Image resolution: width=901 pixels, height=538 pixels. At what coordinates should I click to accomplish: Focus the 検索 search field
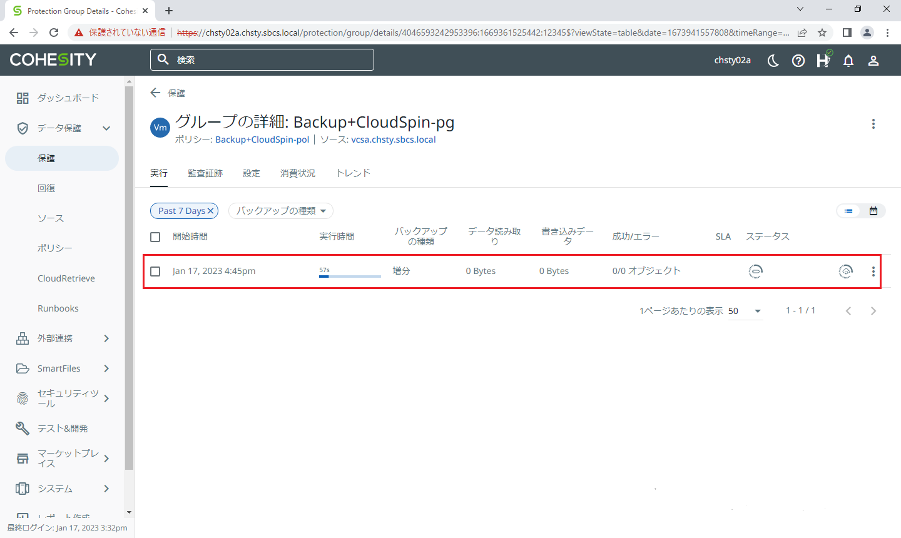pos(262,59)
